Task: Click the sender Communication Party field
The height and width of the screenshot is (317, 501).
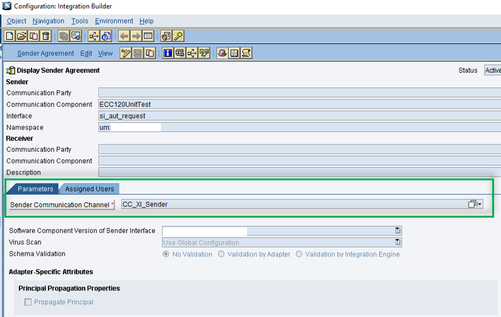Action: [299, 93]
